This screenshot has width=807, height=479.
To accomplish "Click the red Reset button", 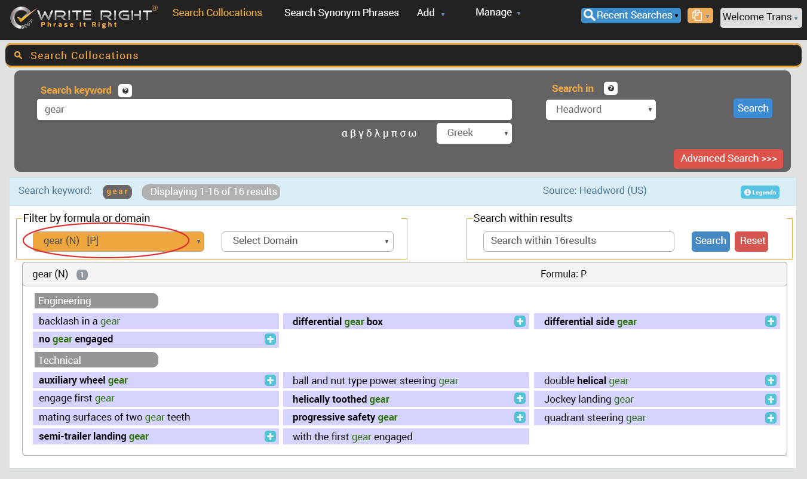I will [x=751, y=241].
